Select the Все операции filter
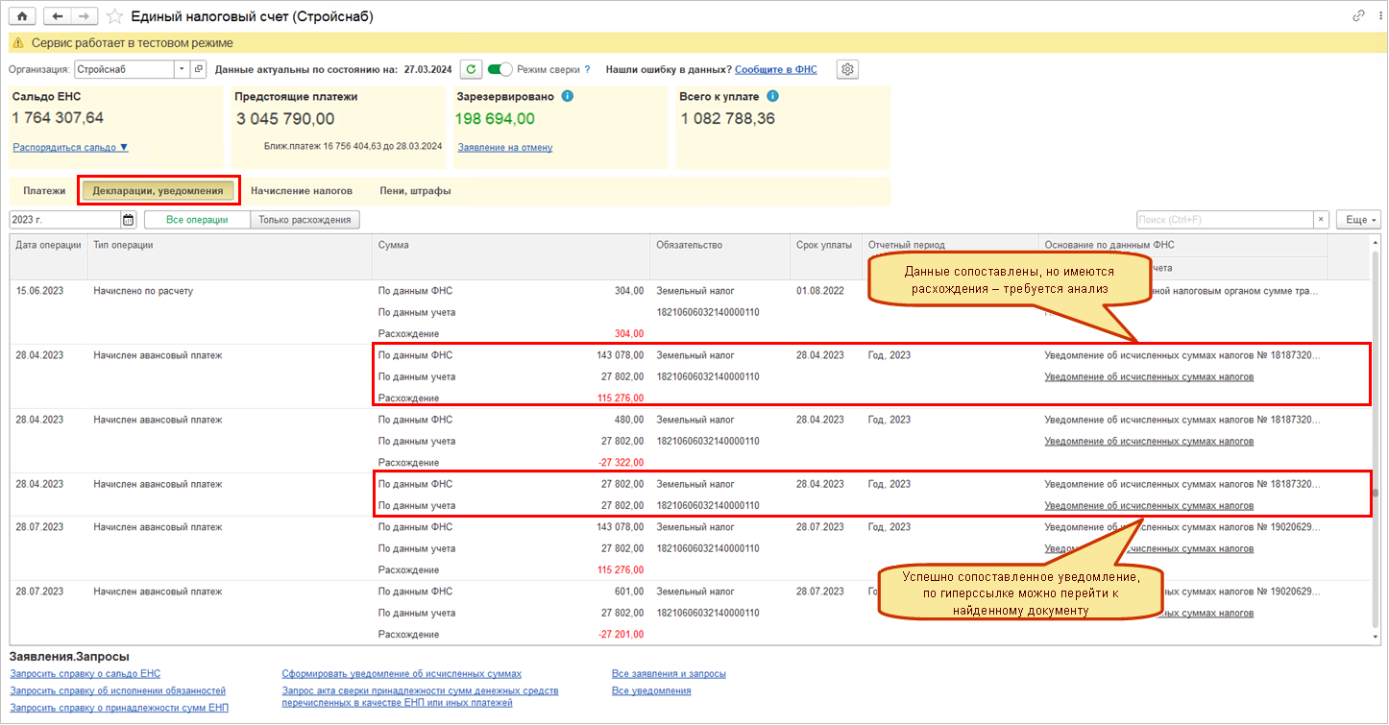 pos(197,220)
